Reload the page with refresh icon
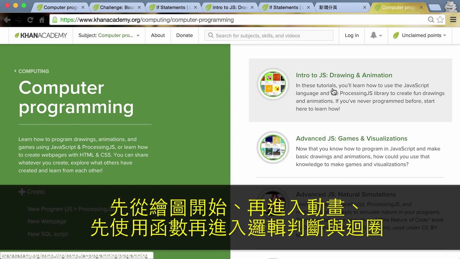The image size is (460, 259). (30, 20)
